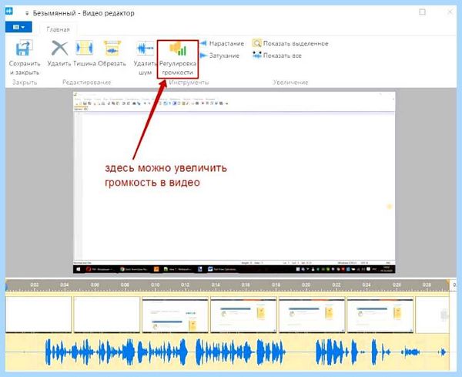Click Удалить шум (Remove noise) icon
The image size is (462, 377).
click(x=145, y=48)
